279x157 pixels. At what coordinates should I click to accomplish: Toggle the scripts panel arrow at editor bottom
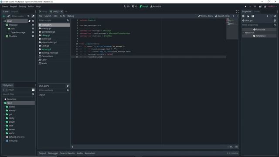point(73,147)
